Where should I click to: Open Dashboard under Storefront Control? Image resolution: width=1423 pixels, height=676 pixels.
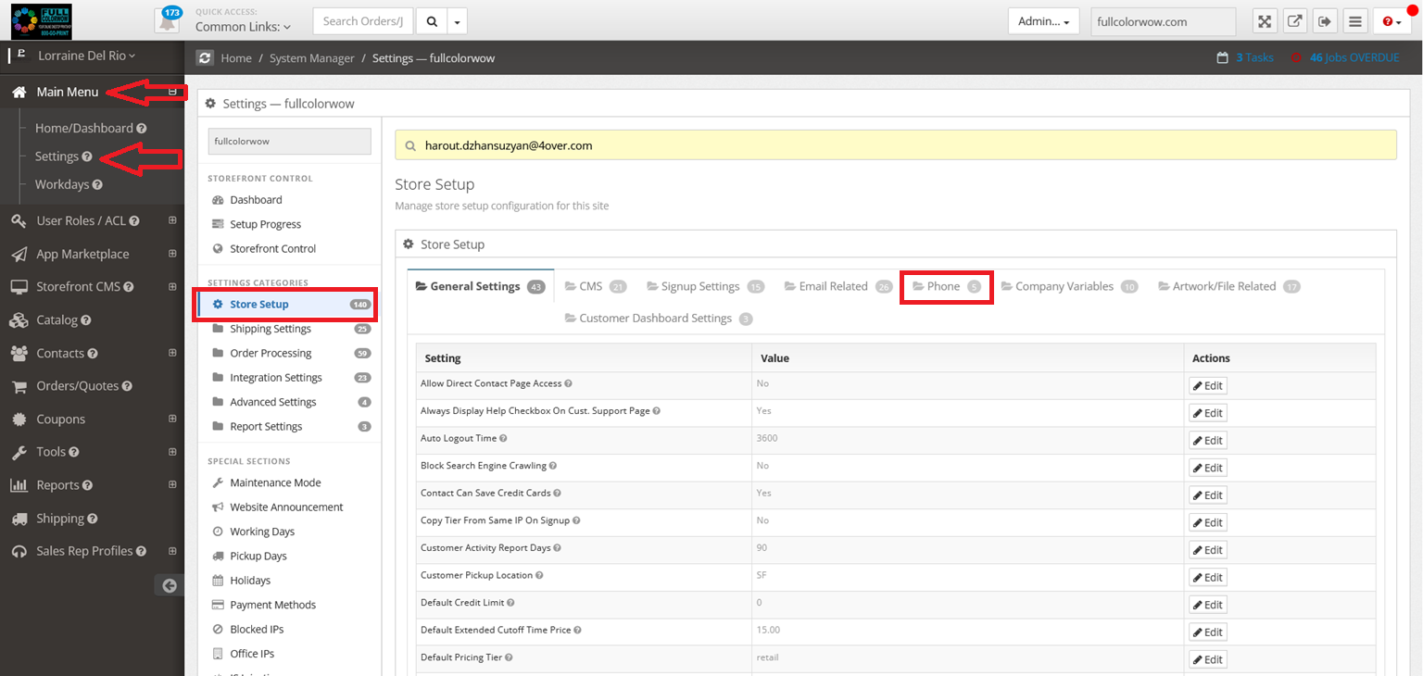256,200
